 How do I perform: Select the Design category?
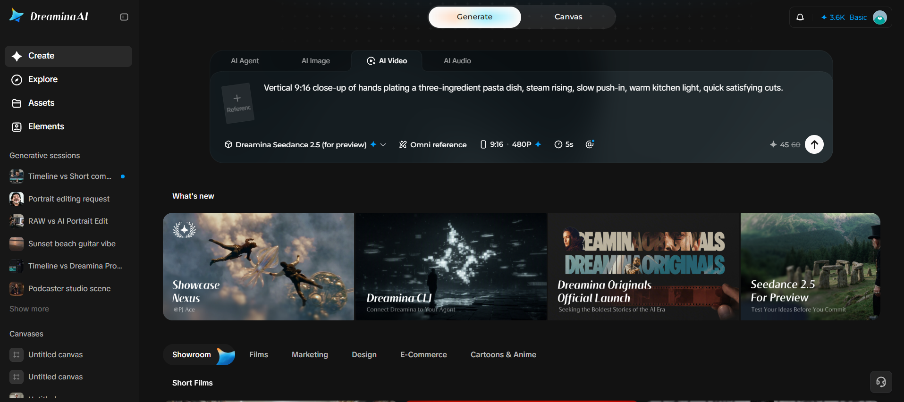[364, 355]
